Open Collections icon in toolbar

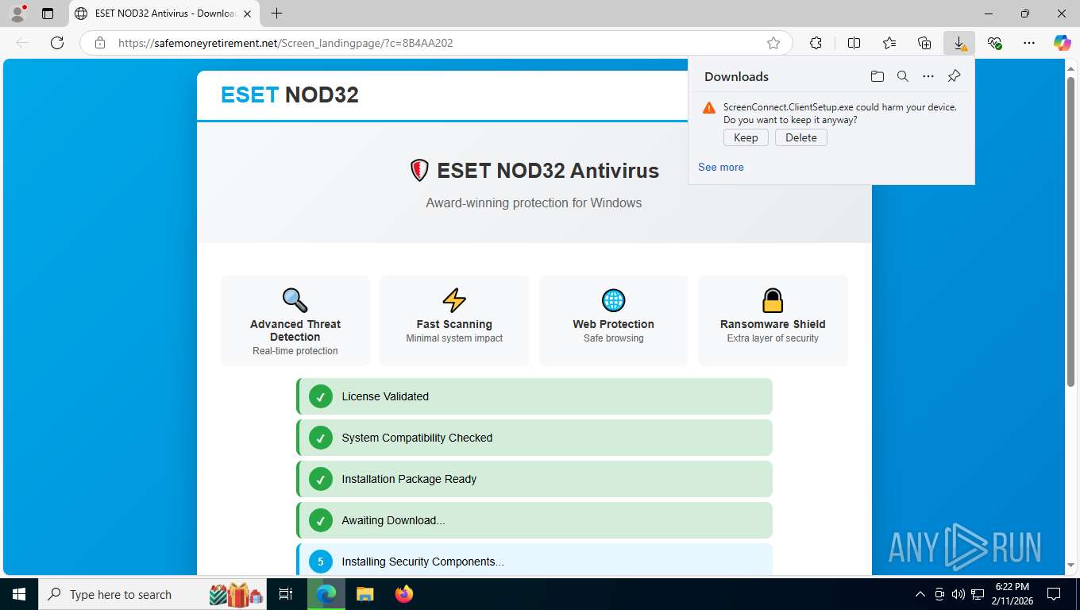point(924,43)
